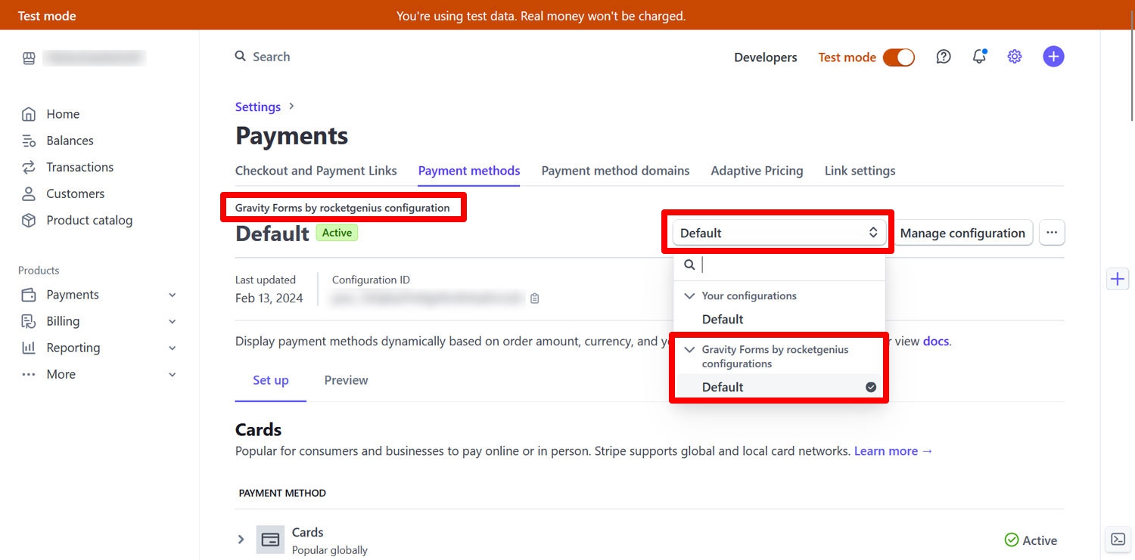
Task: Open the terminal shell icon at bottom right
Action: tap(1118, 539)
